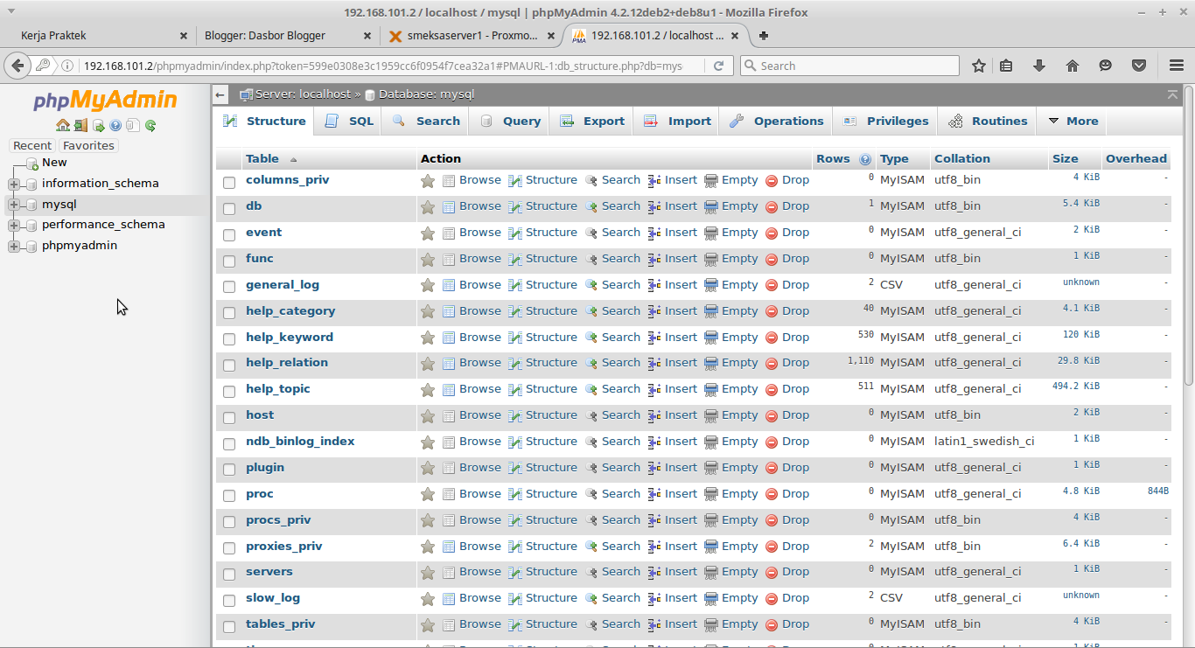Check the help_category table checkbox
This screenshot has height=648, width=1195.
coord(229,313)
